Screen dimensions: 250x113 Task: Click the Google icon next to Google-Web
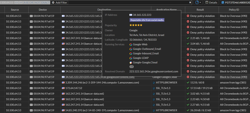click(131, 45)
